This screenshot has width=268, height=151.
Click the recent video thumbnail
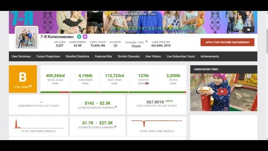click(x=224, y=92)
